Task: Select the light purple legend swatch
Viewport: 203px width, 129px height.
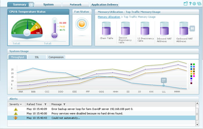Action: (x=191, y=81)
